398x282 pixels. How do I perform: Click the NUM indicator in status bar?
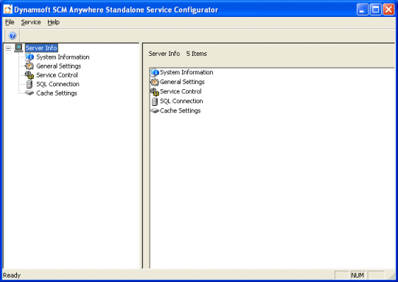[357, 275]
